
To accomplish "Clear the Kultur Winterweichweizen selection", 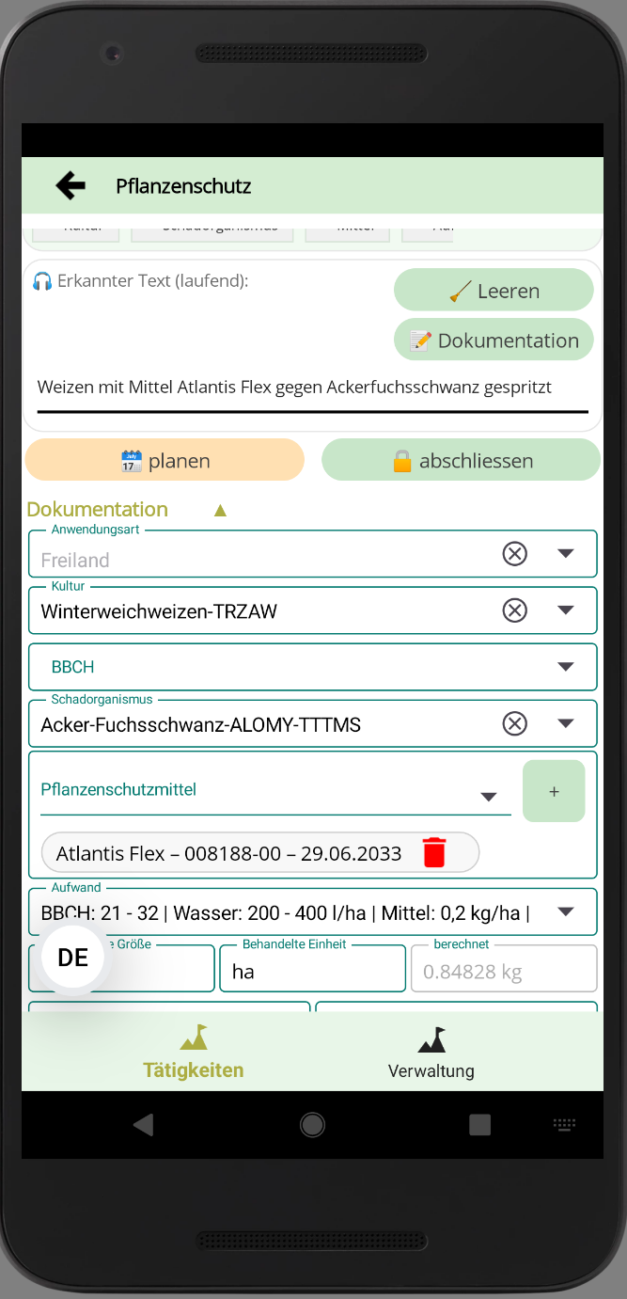I will [x=514, y=610].
